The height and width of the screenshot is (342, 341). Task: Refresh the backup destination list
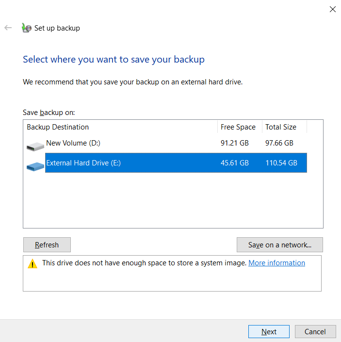click(x=47, y=245)
